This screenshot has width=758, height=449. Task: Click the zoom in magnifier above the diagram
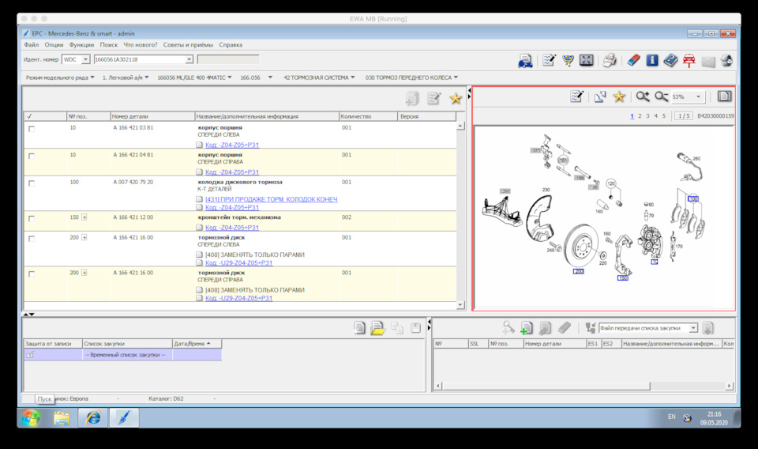643,96
